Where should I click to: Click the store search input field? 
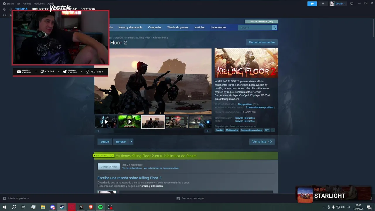pyautogui.click(x=255, y=28)
